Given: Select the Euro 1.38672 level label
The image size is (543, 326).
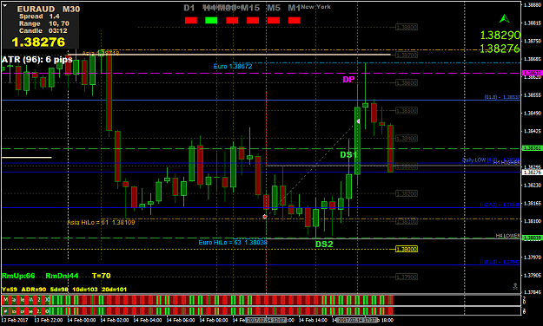Looking at the screenshot, I should tap(233, 67).
